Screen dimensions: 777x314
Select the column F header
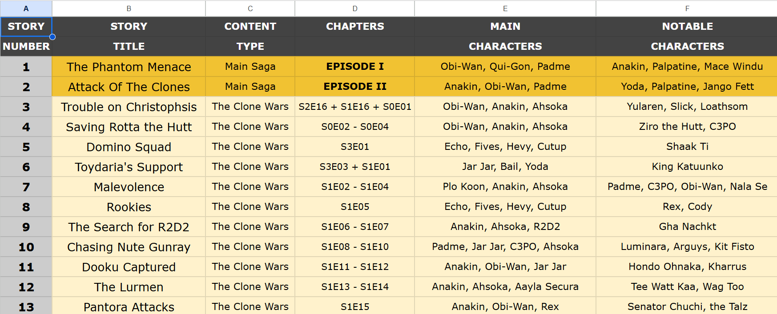click(x=687, y=8)
